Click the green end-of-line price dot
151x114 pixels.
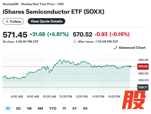(x=130, y=66)
